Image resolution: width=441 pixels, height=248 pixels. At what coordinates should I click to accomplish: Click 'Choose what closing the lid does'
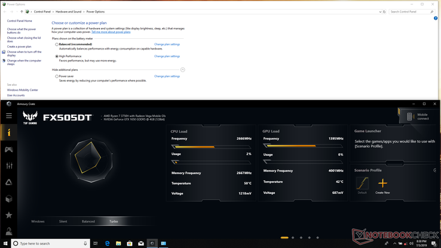click(24, 39)
